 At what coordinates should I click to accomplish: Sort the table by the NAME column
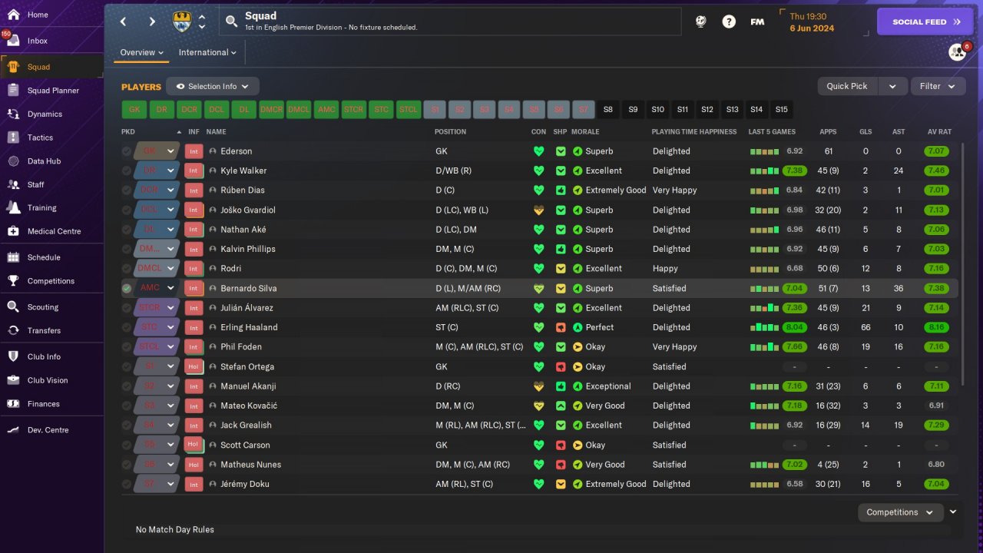click(217, 132)
